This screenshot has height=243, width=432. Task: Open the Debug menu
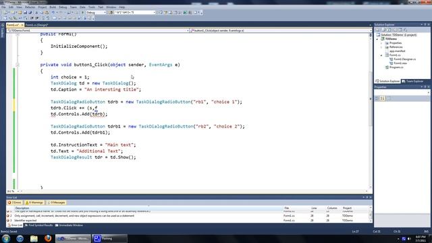pyautogui.click(x=63, y=7)
